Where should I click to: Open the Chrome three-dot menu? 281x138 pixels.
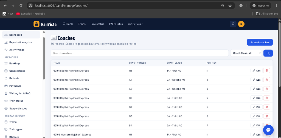tap(276, 5)
